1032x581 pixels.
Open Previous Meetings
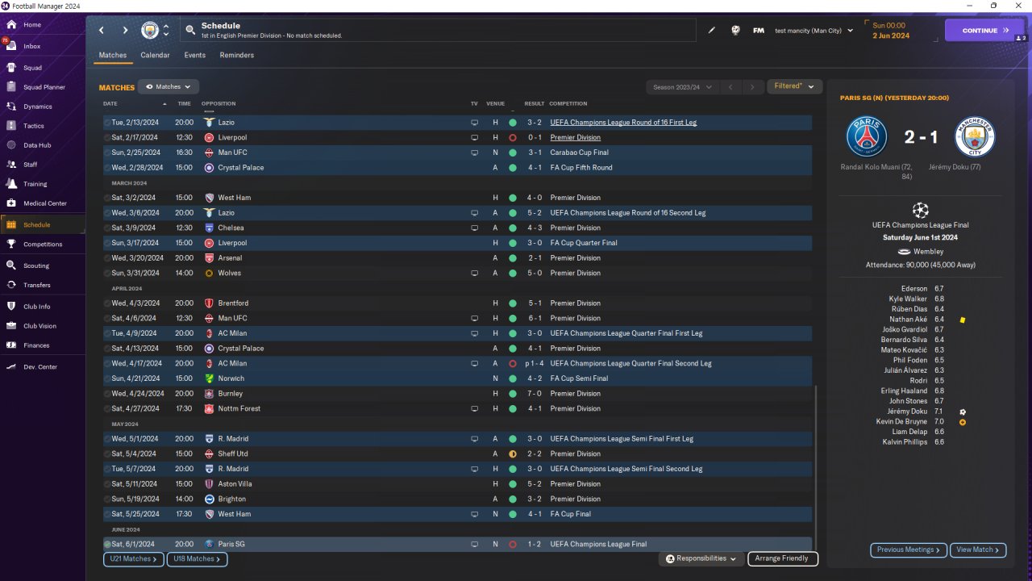[x=908, y=550]
